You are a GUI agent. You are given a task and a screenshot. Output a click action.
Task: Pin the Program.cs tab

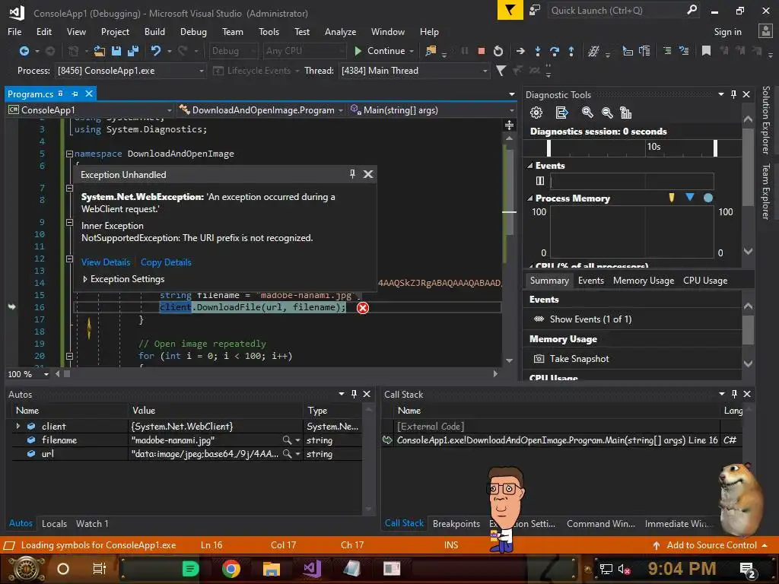[75, 94]
